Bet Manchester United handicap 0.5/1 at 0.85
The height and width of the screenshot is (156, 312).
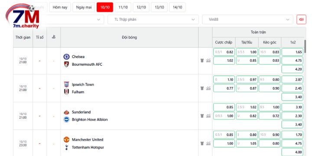[x=224, y=135]
